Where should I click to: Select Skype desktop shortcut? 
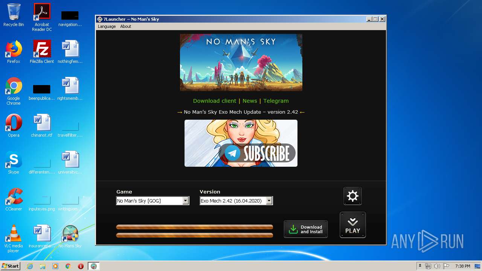(x=14, y=163)
